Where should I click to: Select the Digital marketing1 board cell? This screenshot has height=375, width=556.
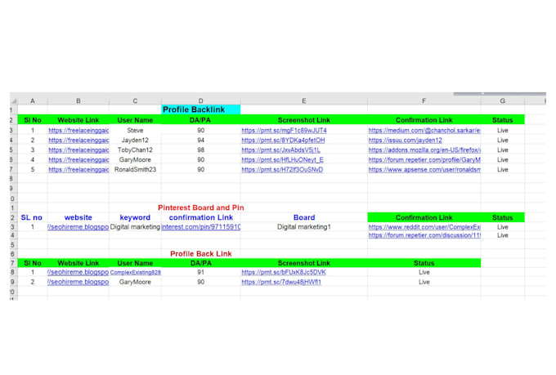tap(304, 227)
